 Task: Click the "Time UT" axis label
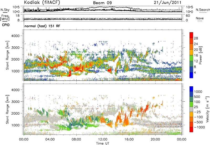[103, 143]
